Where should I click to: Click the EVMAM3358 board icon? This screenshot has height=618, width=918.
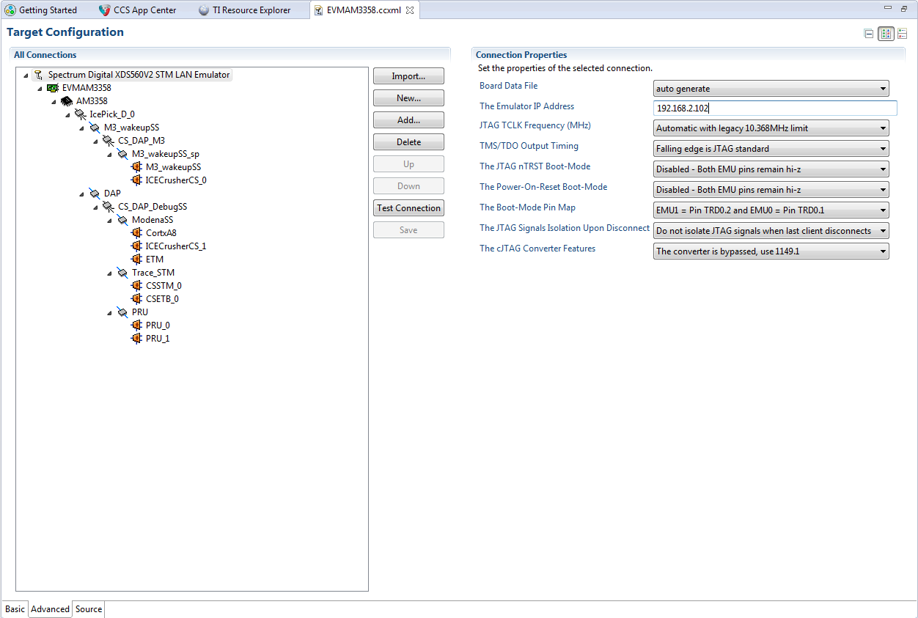(53, 88)
